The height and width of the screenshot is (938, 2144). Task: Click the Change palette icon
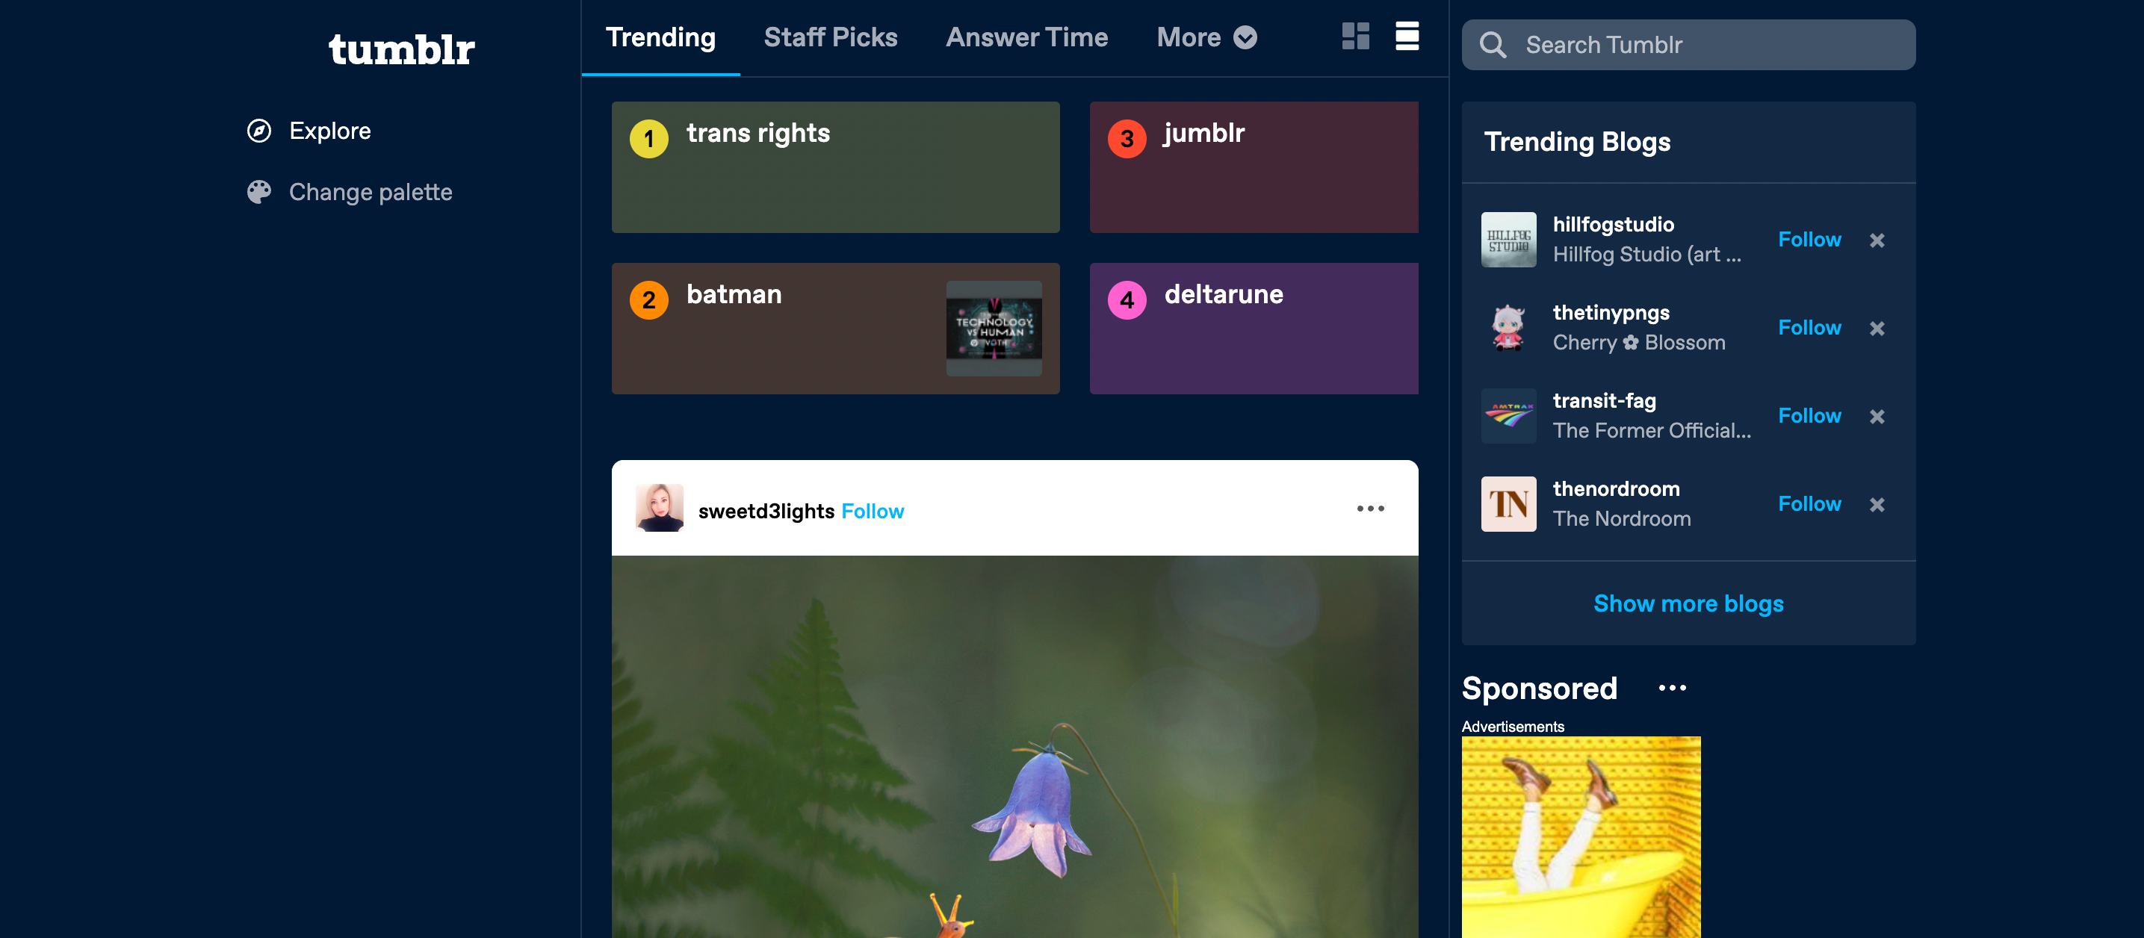pyautogui.click(x=258, y=191)
